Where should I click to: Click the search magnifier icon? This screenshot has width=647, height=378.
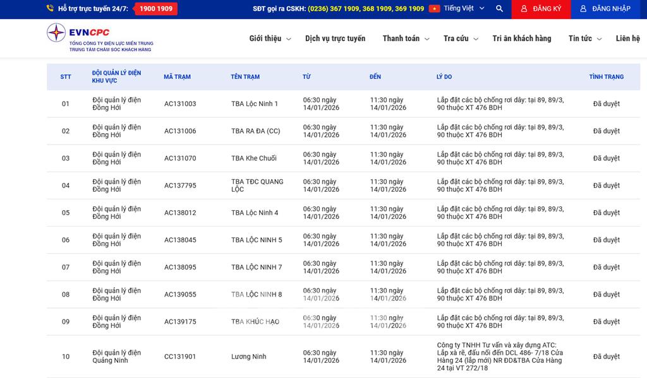click(499, 9)
